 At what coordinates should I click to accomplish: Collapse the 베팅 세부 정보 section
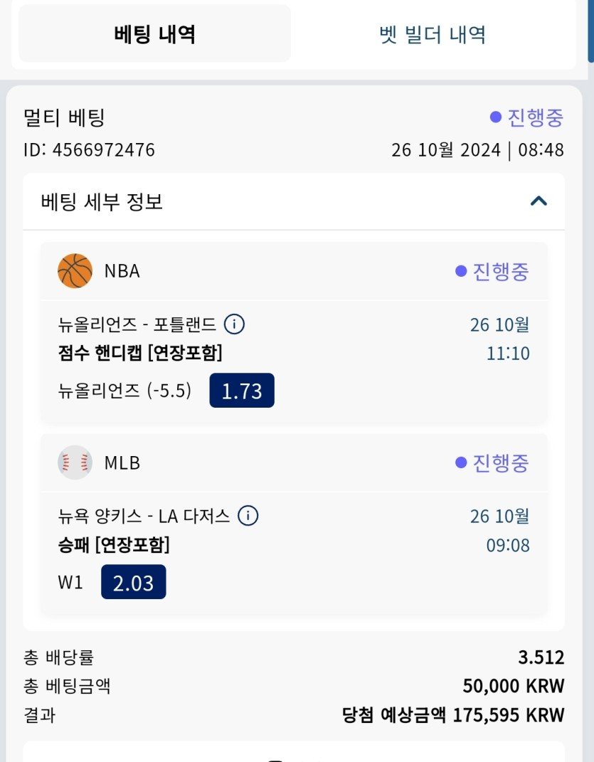[x=539, y=201]
